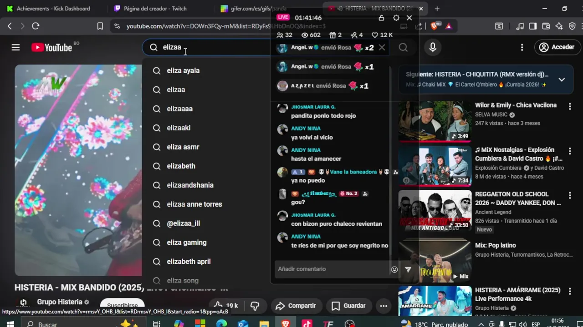
Task: Click the new followers icon showing 4
Action: [354, 35]
